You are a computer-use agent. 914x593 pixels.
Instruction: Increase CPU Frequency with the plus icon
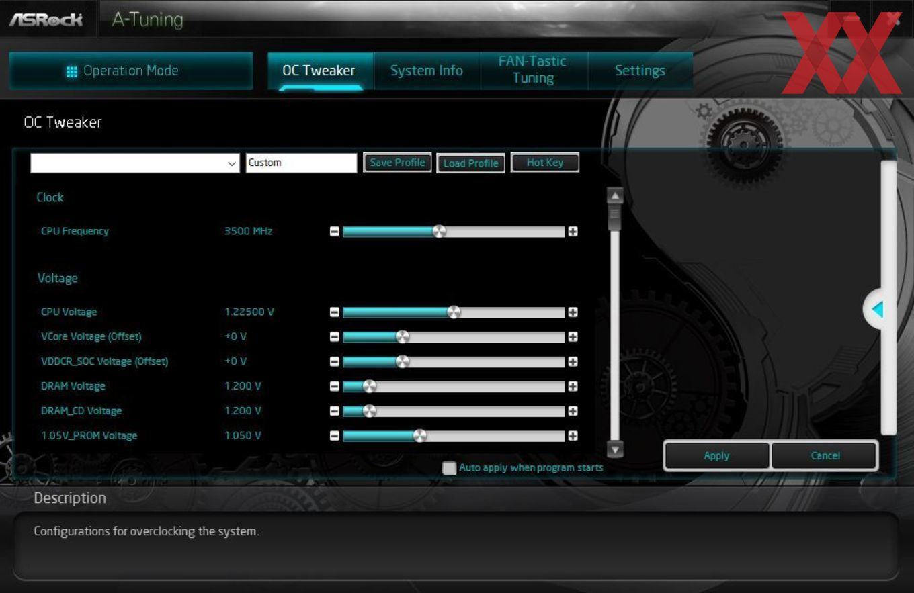[x=573, y=232]
